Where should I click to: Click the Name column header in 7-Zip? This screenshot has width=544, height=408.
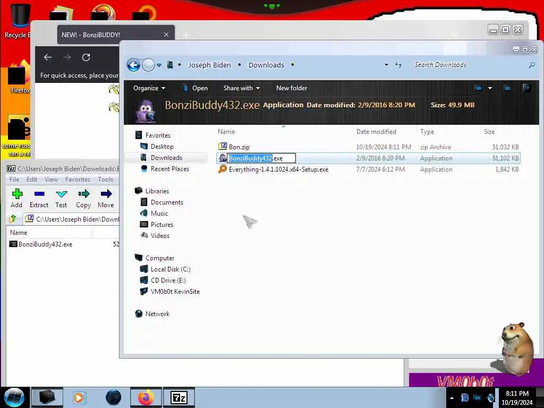pos(49,233)
